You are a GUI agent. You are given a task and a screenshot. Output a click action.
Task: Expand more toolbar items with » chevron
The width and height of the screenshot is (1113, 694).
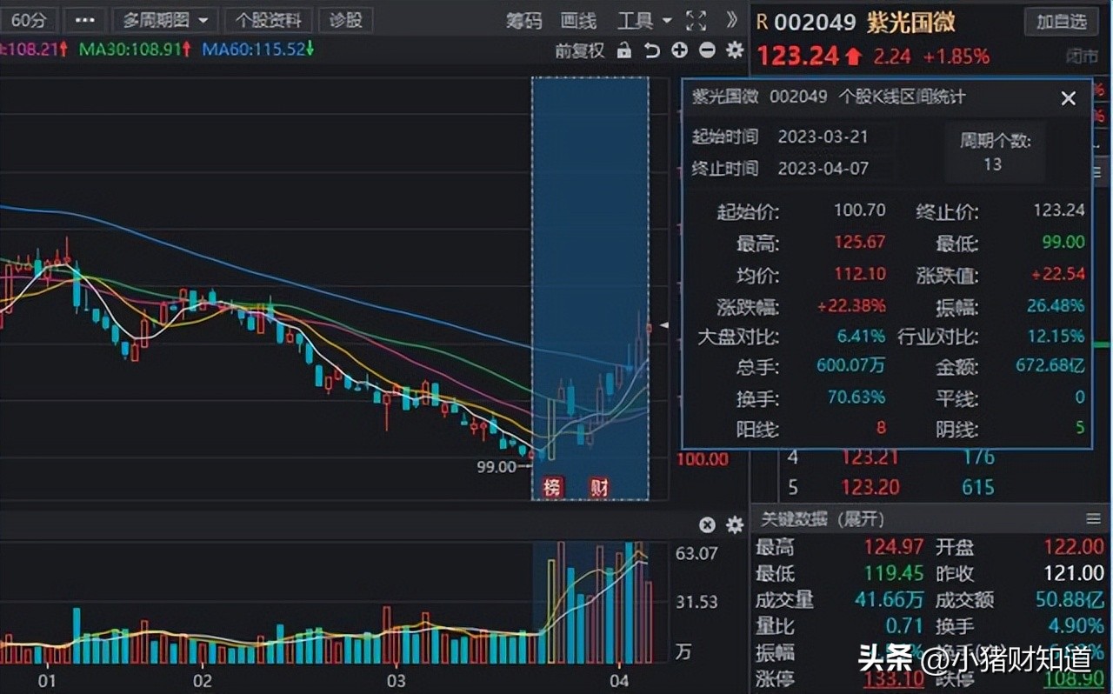click(732, 20)
